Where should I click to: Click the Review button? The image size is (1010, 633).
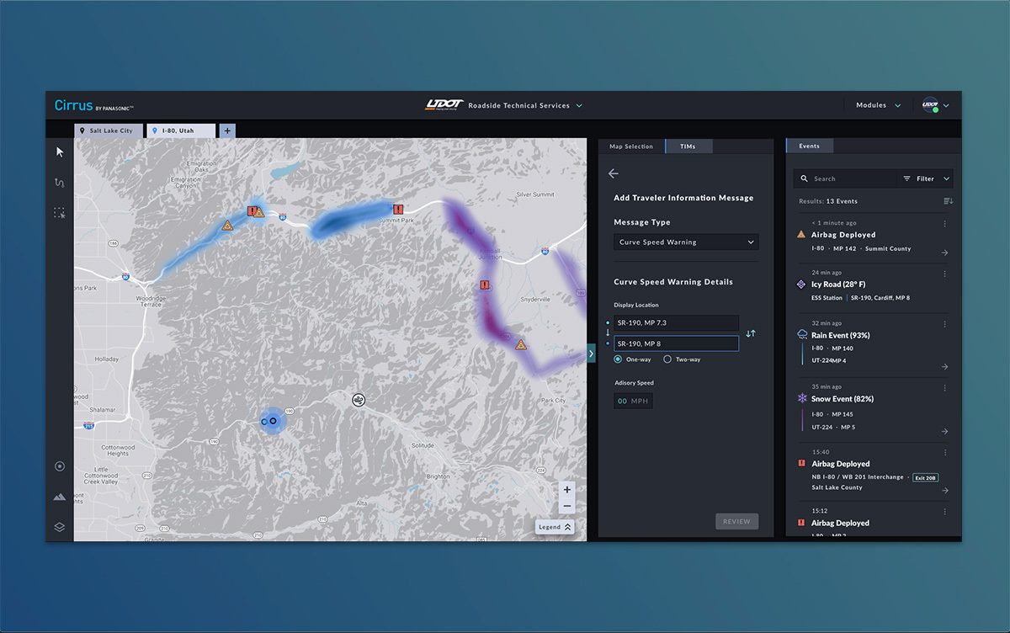click(736, 521)
